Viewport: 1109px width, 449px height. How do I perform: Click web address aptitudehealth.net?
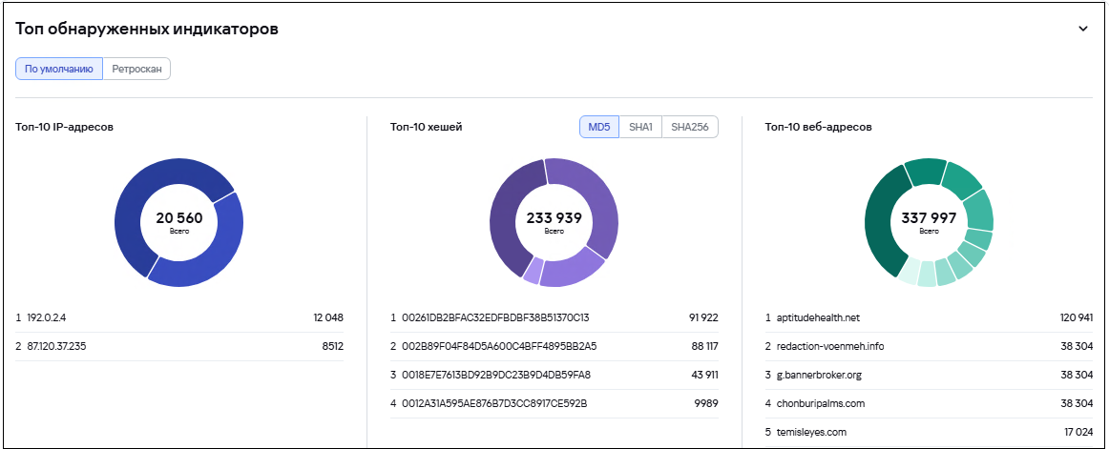coord(818,317)
